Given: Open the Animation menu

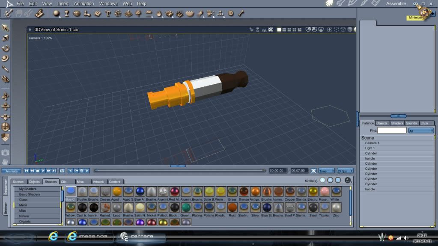Looking at the screenshot, I should tap(84, 3).
